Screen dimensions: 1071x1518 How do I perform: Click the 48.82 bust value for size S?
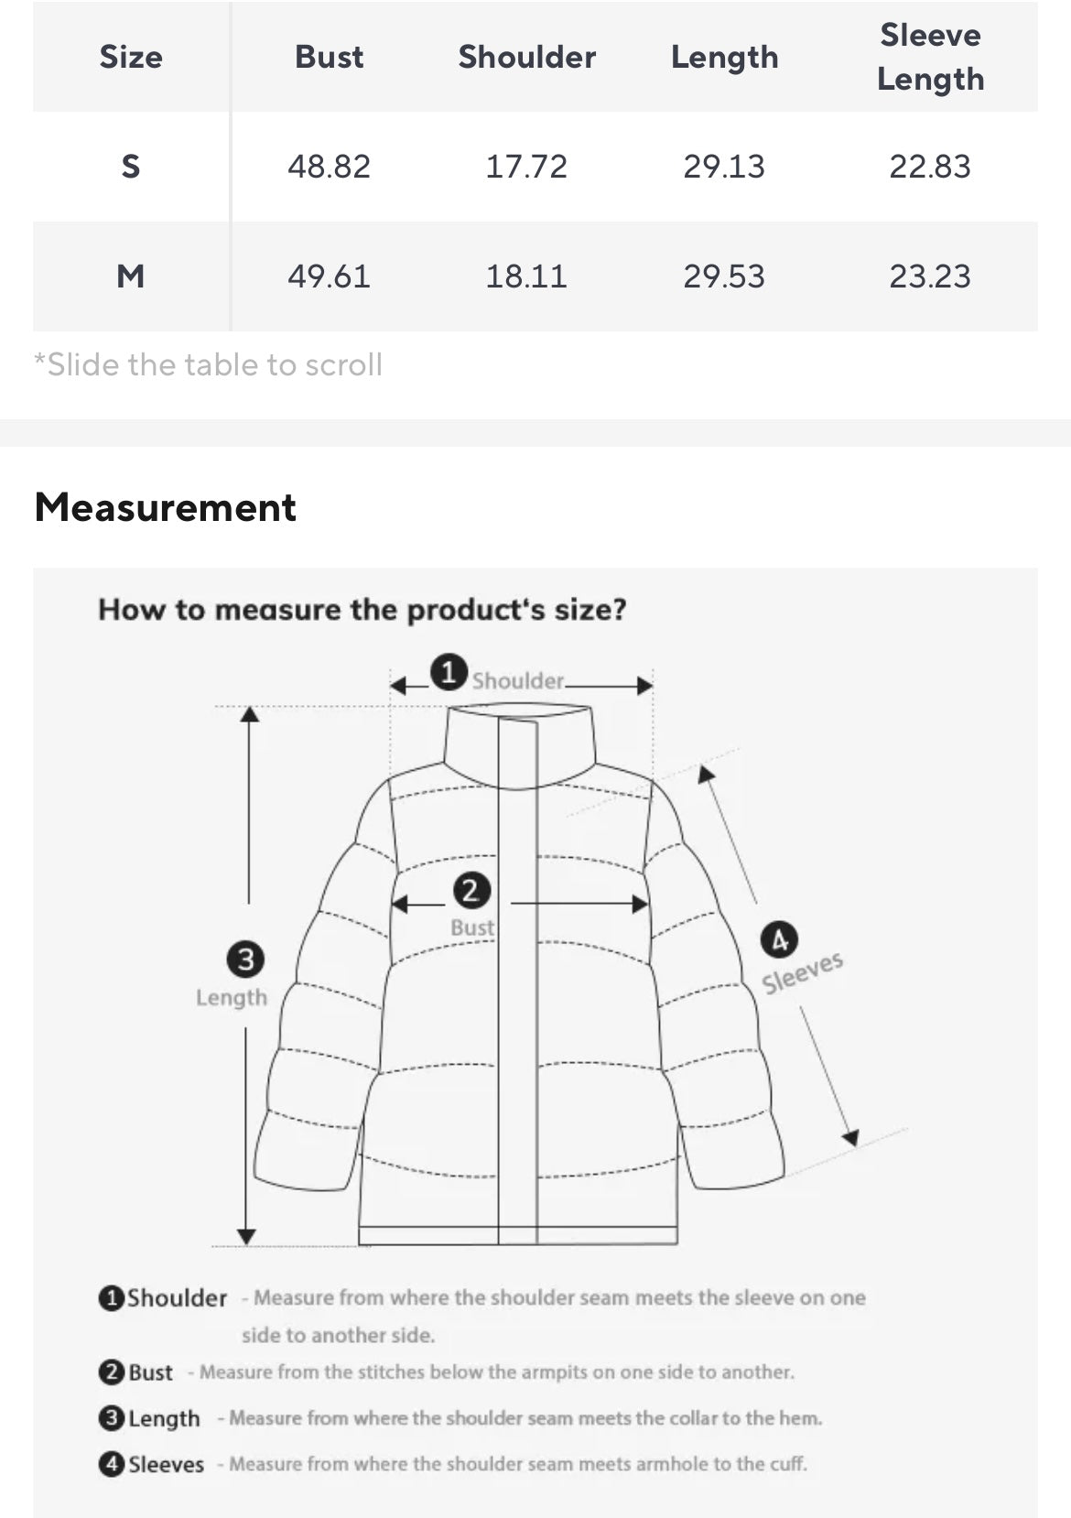click(329, 167)
